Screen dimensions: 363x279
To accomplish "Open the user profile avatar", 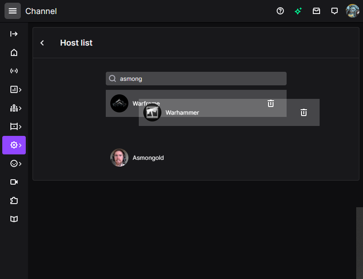I will click(x=352, y=11).
